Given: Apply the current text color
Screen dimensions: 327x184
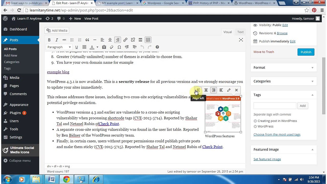Looking at the screenshot, I should [x=92, y=47].
